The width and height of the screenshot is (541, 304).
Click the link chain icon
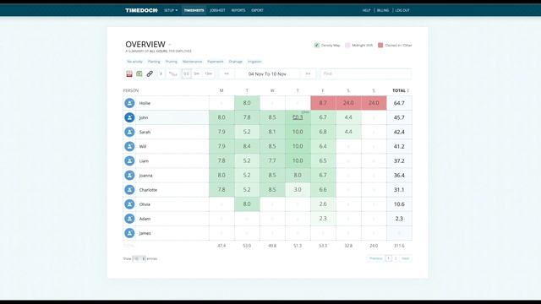pos(150,73)
